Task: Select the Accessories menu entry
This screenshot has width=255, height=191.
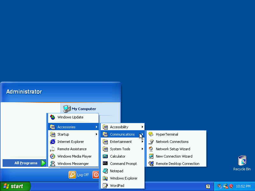Action: [x=73, y=127]
